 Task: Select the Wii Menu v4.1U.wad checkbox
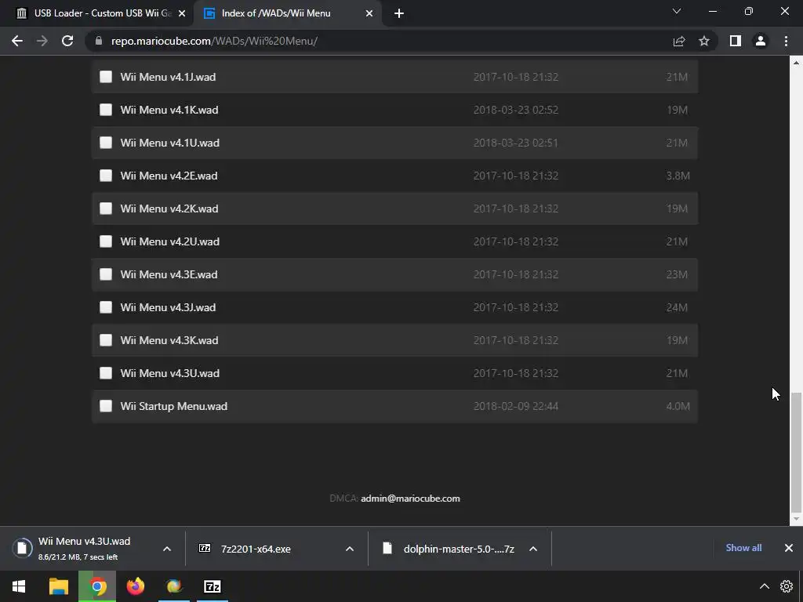106,143
